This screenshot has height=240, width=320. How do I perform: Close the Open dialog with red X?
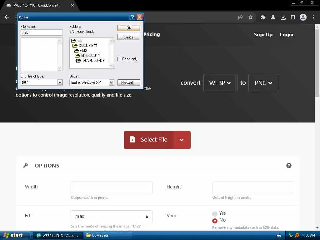[139, 17]
